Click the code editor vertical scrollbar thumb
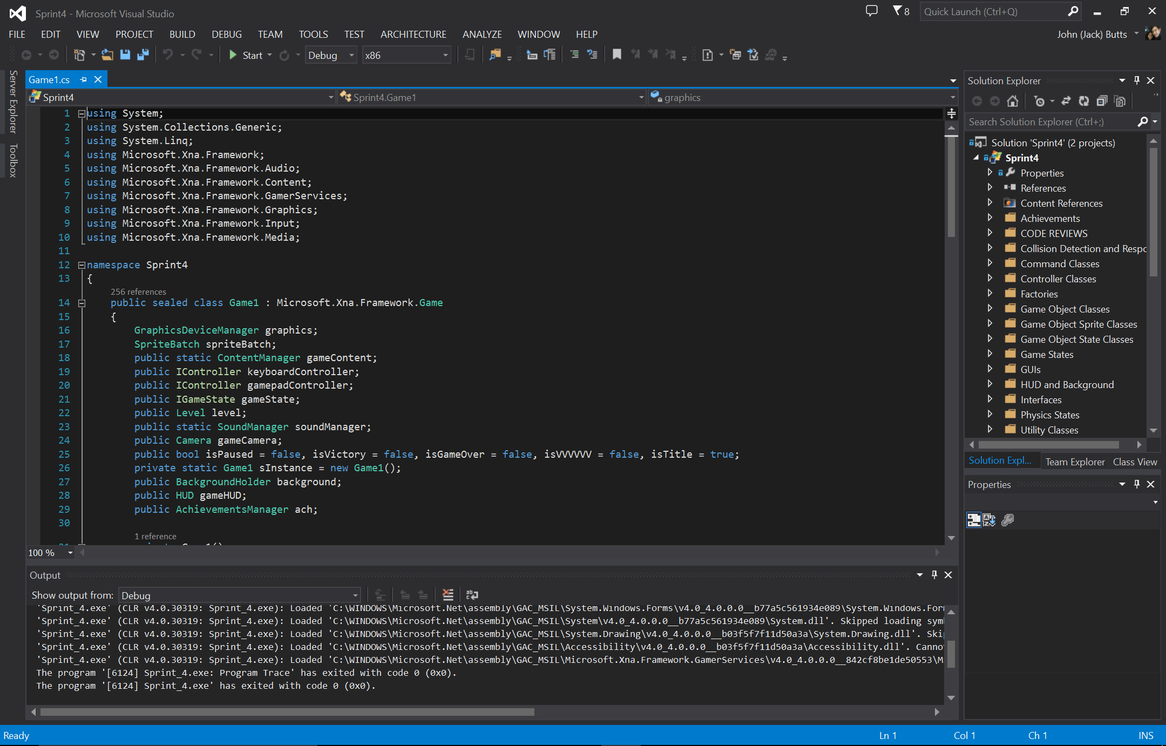1166x746 pixels. click(x=952, y=186)
